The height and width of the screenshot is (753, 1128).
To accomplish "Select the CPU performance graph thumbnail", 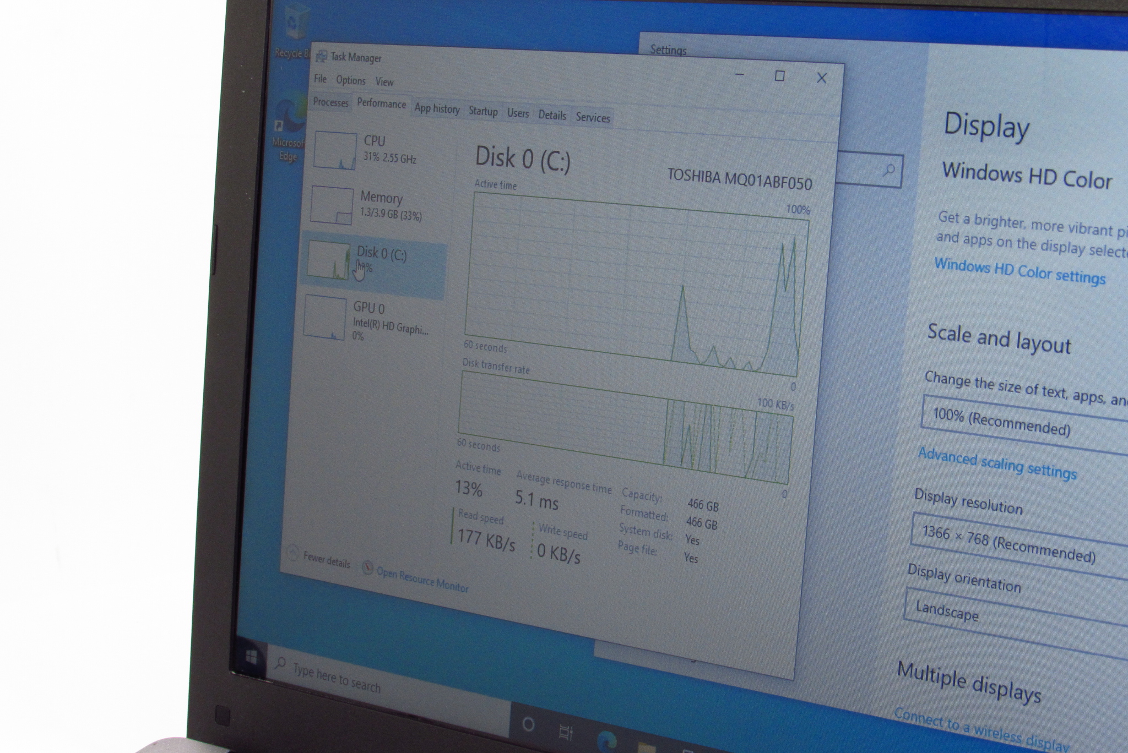I will coord(335,151).
